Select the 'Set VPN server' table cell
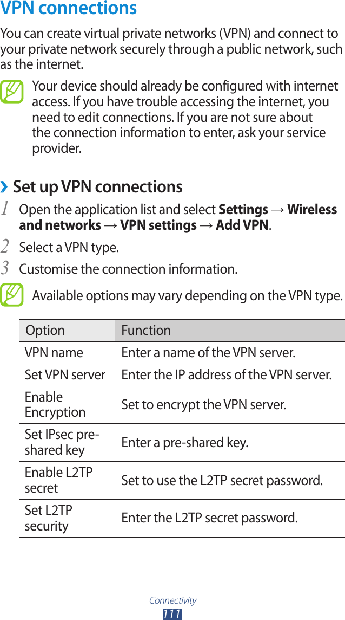The image size is (345, 620). point(65,374)
